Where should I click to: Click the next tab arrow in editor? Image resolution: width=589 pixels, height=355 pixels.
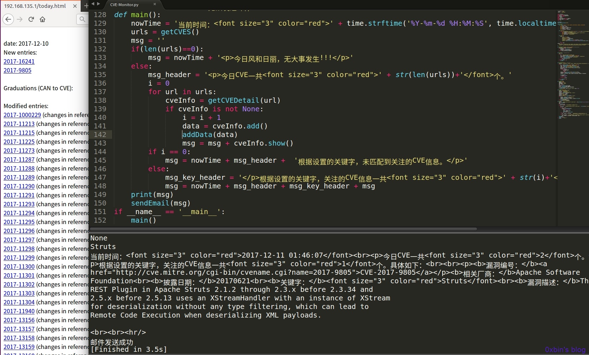click(x=99, y=4)
